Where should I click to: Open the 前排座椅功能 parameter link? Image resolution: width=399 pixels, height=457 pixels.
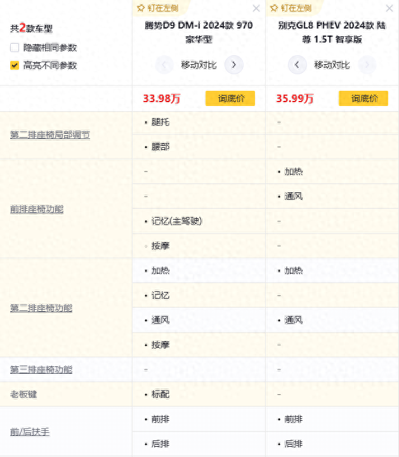pos(37,209)
